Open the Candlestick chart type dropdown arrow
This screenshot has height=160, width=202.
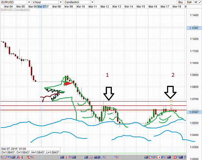tap(92, 2)
